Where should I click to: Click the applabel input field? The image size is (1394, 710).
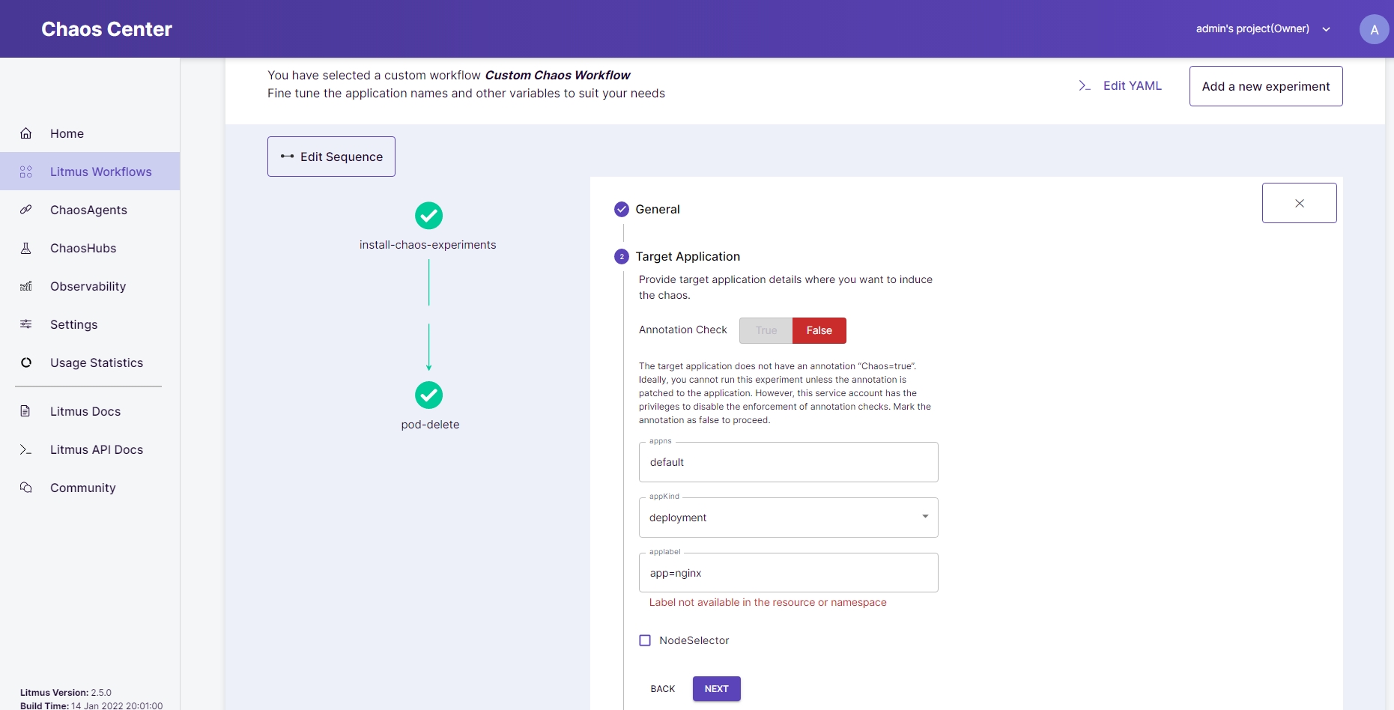788,573
